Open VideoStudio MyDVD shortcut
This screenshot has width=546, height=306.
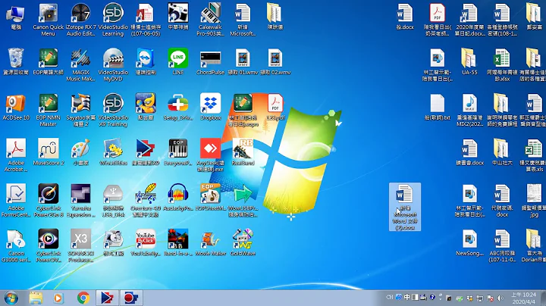[x=113, y=65]
